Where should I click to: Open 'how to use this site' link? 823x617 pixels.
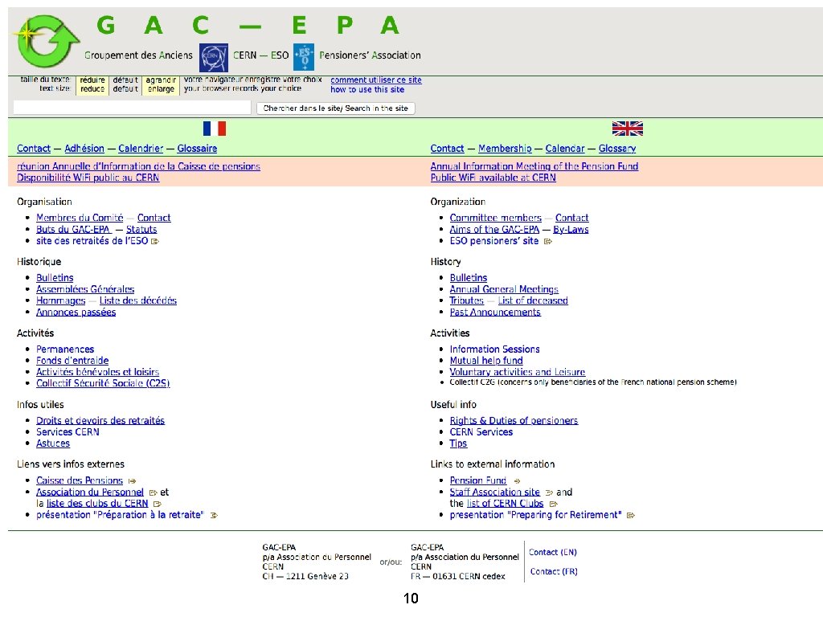pos(367,89)
